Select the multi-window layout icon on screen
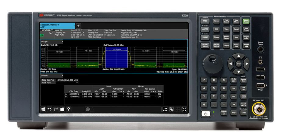Viewport: 281px width, 140px height. tap(178, 109)
